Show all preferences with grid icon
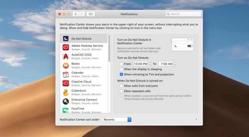 [x=91, y=14]
